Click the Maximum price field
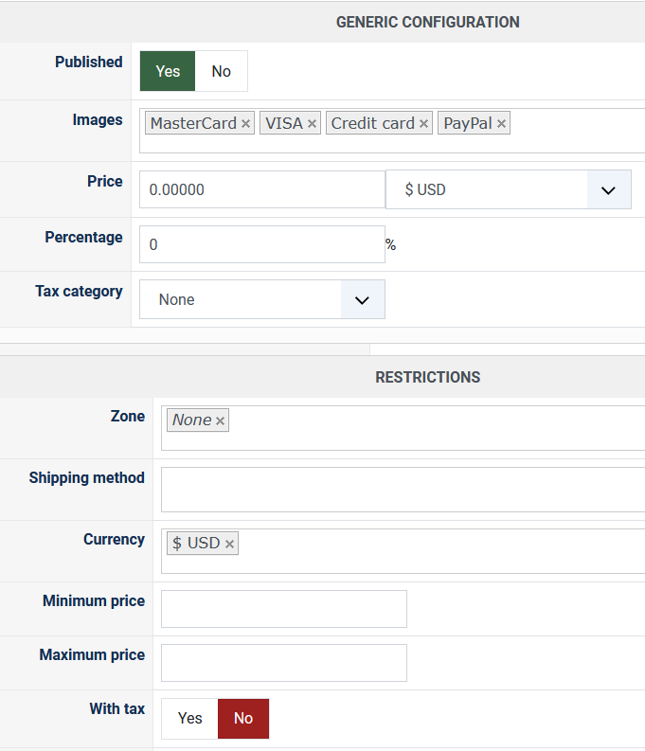 pyautogui.click(x=283, y=663)
